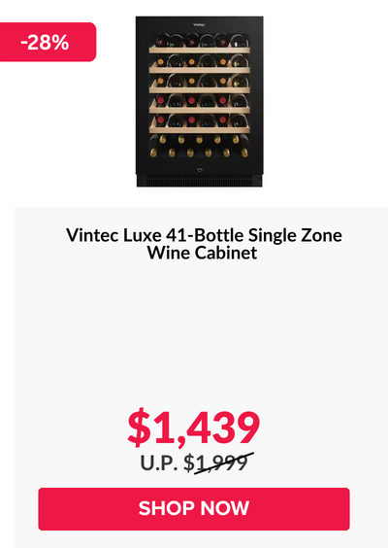The image size is (388, 548).
Task: Click the SHOP NOW button
Action: 194,509
